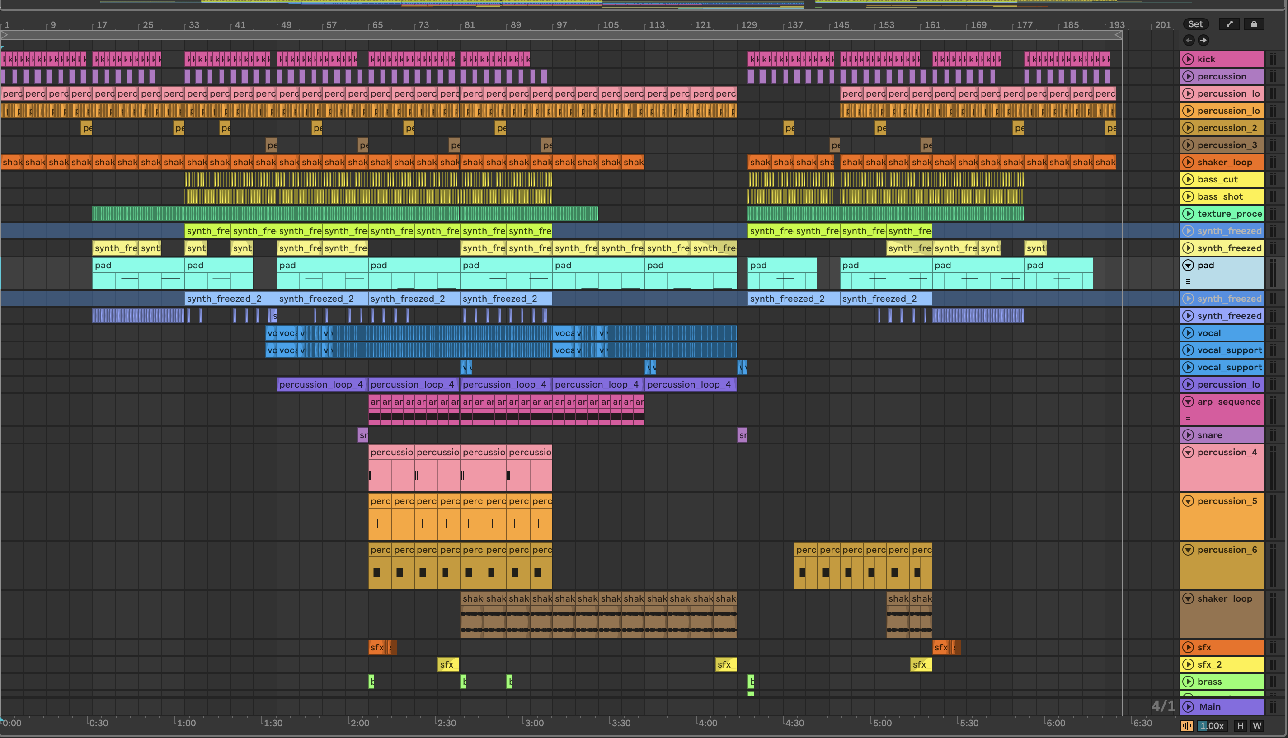Unfold the kick track via its arrow

click(1188, 59)
